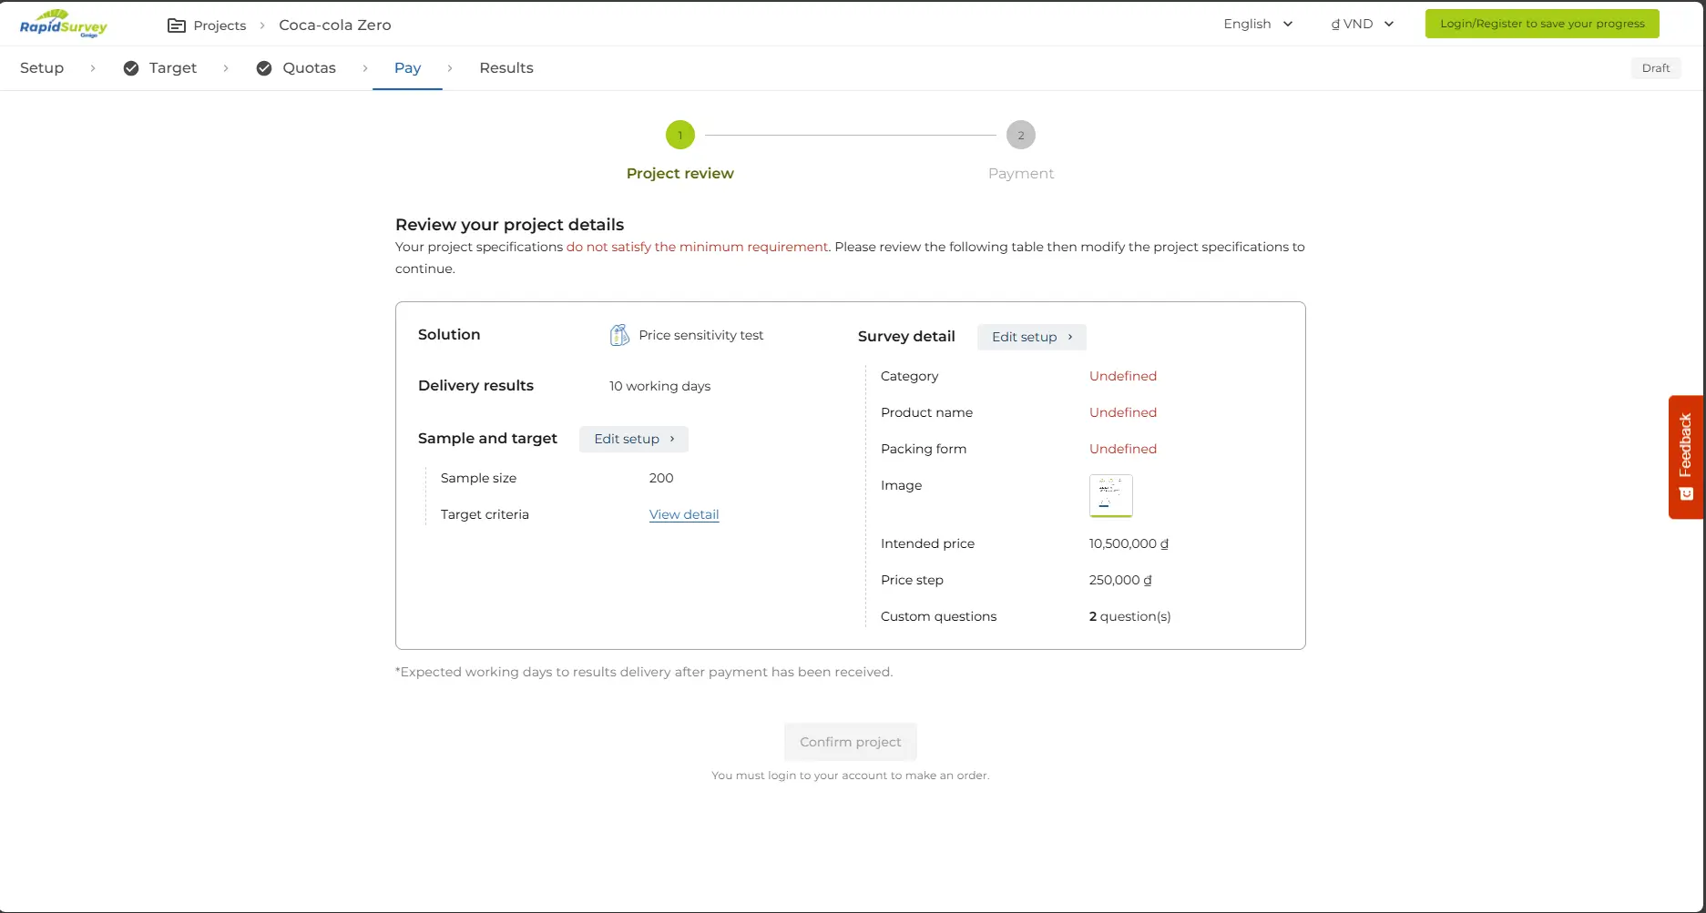Click Login/Register to save your progress
The width and height of the screenshot is (1706, 913).
1541,24
